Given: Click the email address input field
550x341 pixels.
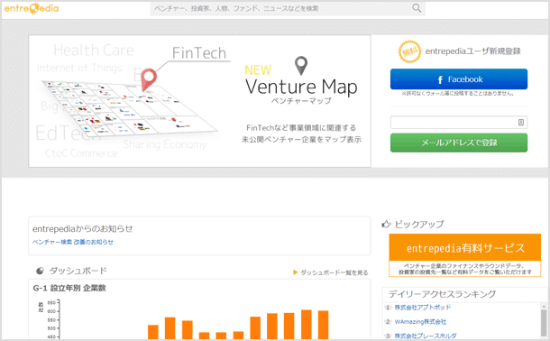Looking at the screenshot, I should click(458, 123).
